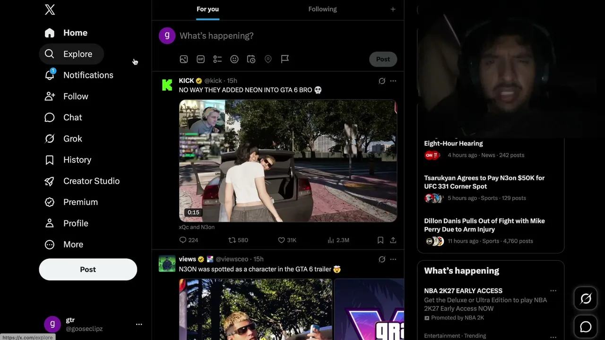
Task: Open the Home sidebar item
Action: pos(66,33)
